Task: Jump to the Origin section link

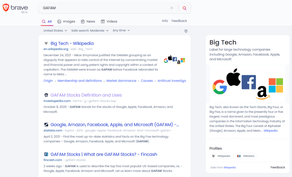Action: click(x=48, y=81)
